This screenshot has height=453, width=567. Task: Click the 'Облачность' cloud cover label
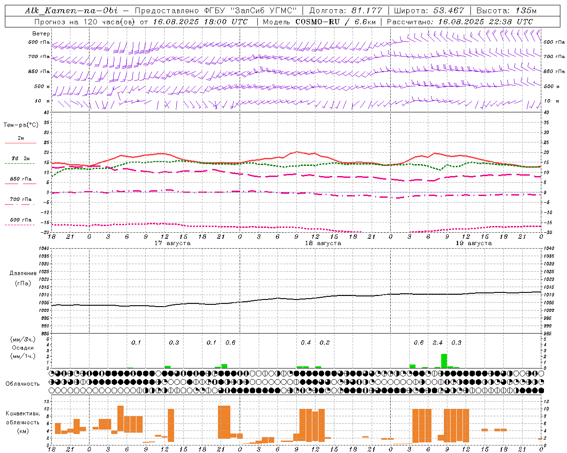[23, 384]
